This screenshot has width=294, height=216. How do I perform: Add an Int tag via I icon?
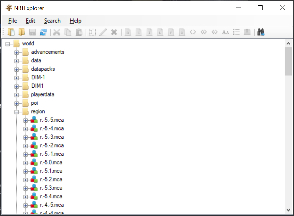pos(149,32)
